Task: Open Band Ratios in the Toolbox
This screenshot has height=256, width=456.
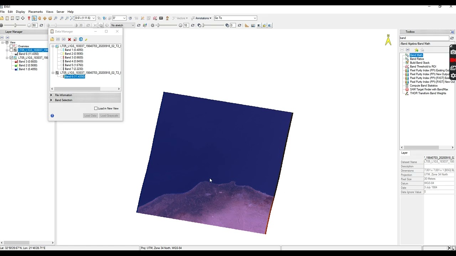Action: point(417,59)
